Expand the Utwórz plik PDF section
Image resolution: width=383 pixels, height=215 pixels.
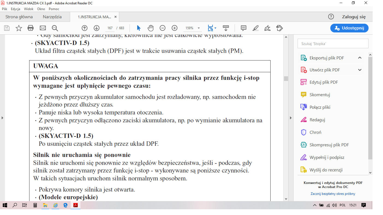(x=360, y=70)
